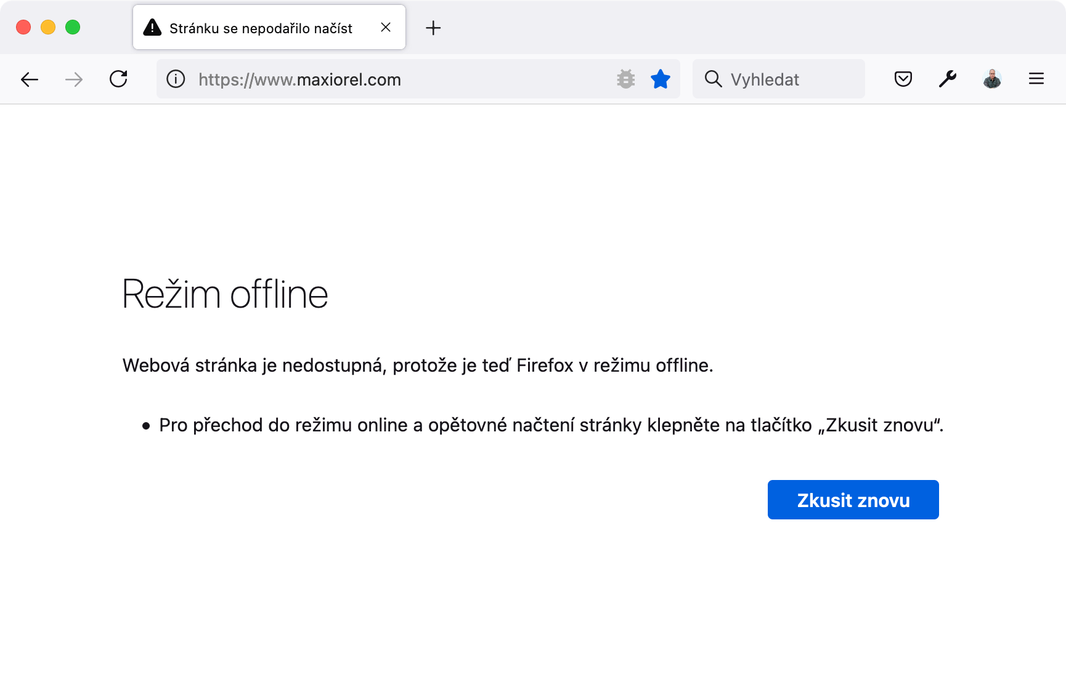Click the green fullscreen window button
The height and width of the screenshot is (688, 1066).
click(73, 27)
